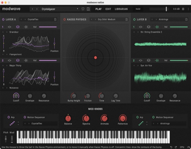Toggle the Layer A power button
This screenshot has height=149, width=191.
pyautogui.click(x=4, y=19)
